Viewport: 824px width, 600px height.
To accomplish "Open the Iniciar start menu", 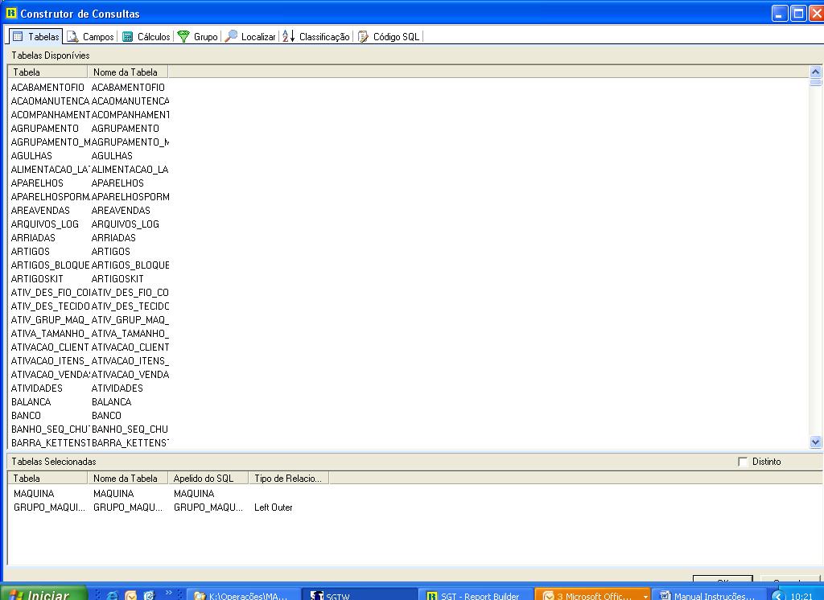I will (42, 595).
